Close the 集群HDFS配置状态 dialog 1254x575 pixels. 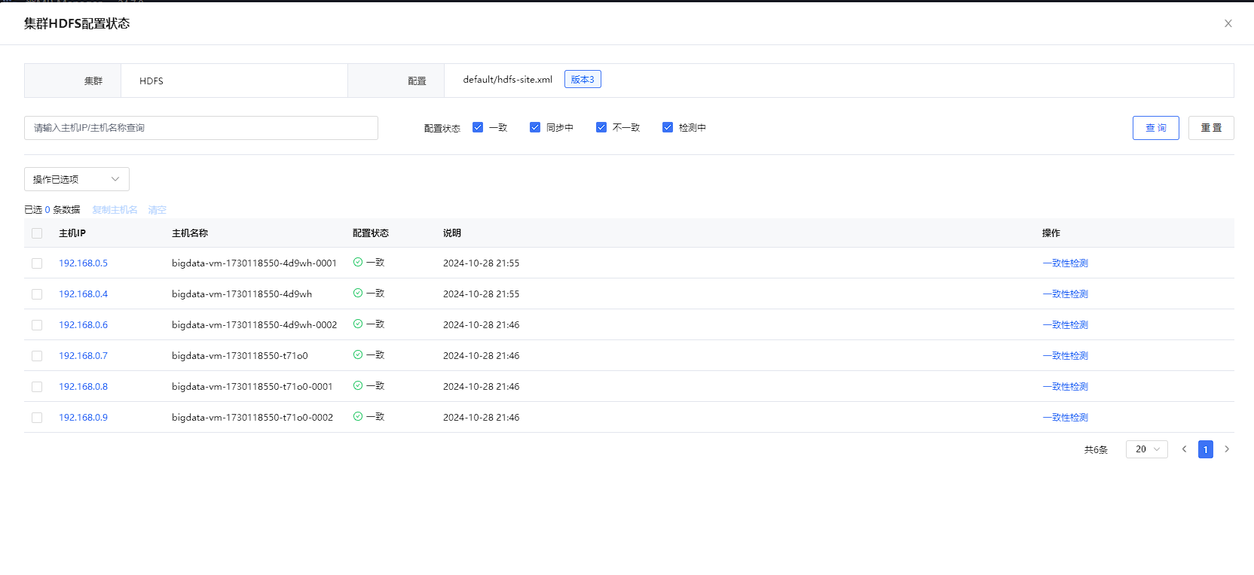click(1228, 23)
